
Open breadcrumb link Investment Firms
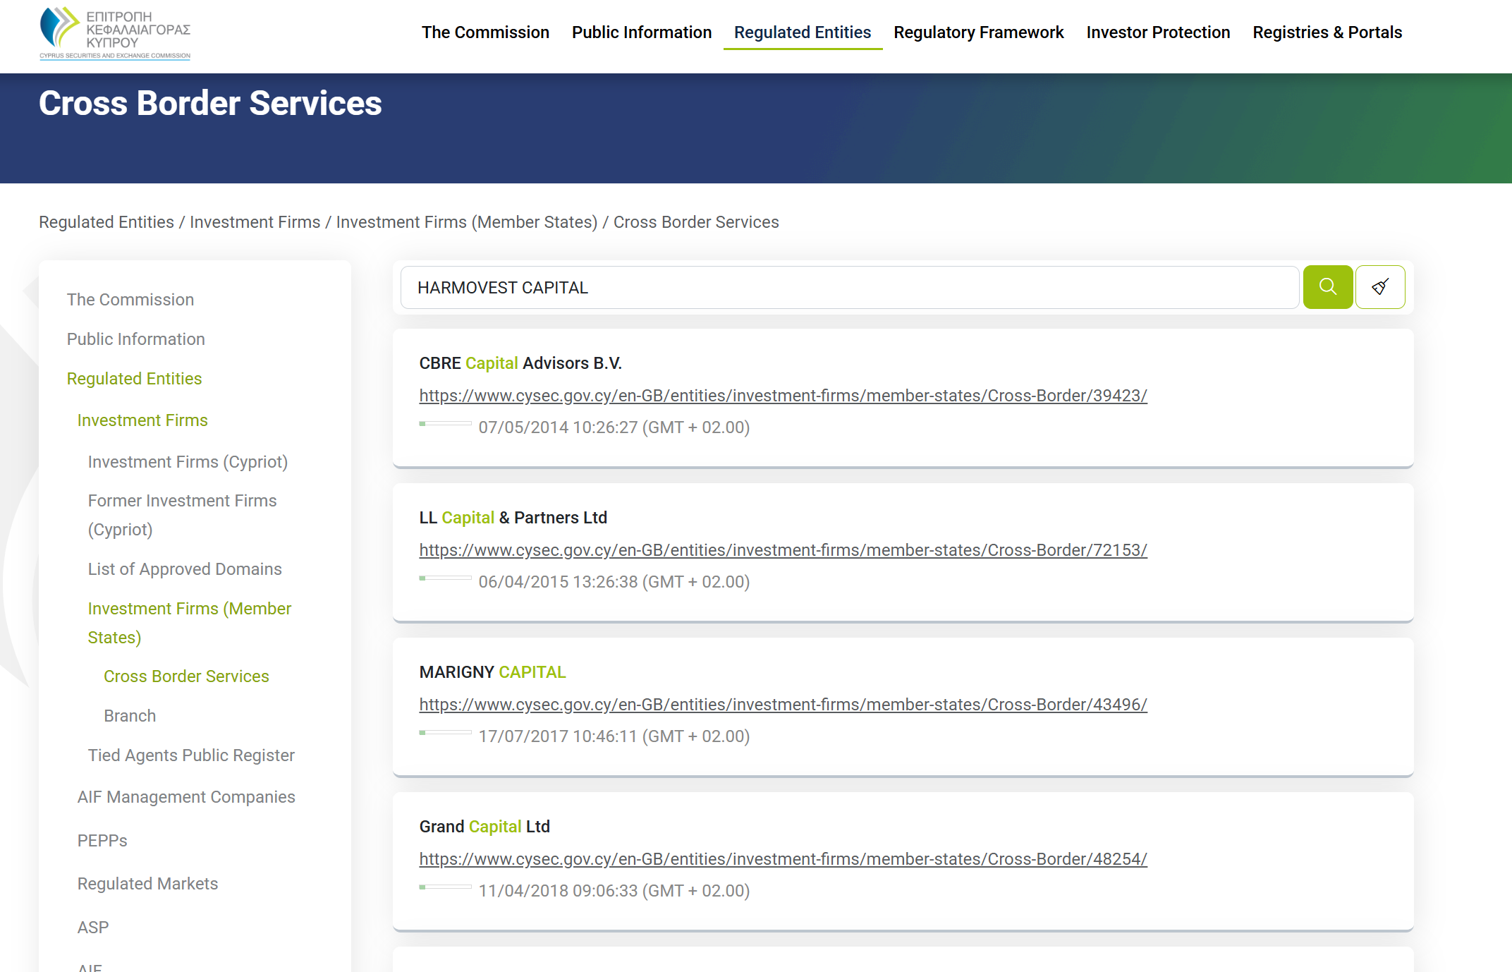tap(255, 222)
